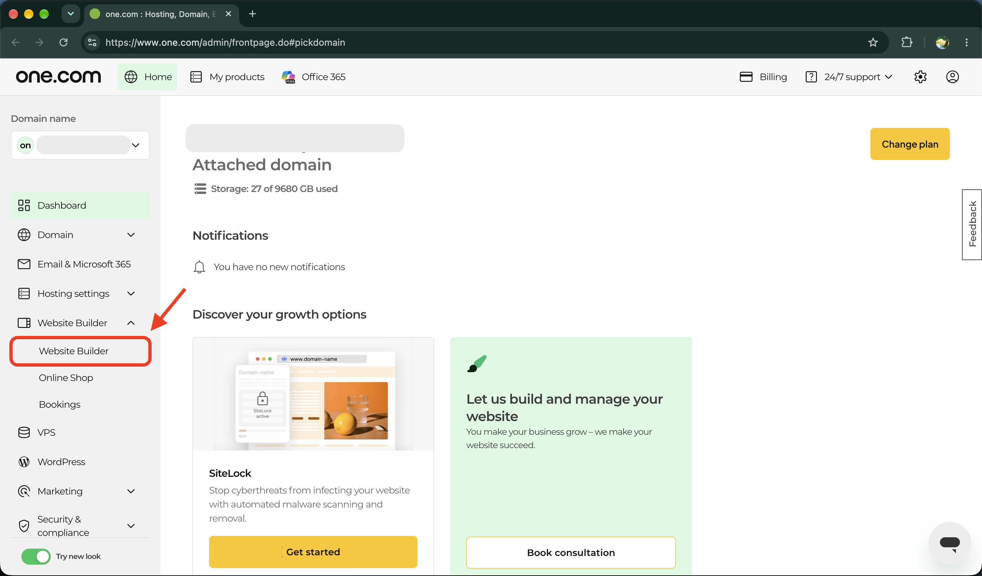Viewport: 982px width, 576px height.
Task: Open Office 365 page
Action: tap(313, 77)
